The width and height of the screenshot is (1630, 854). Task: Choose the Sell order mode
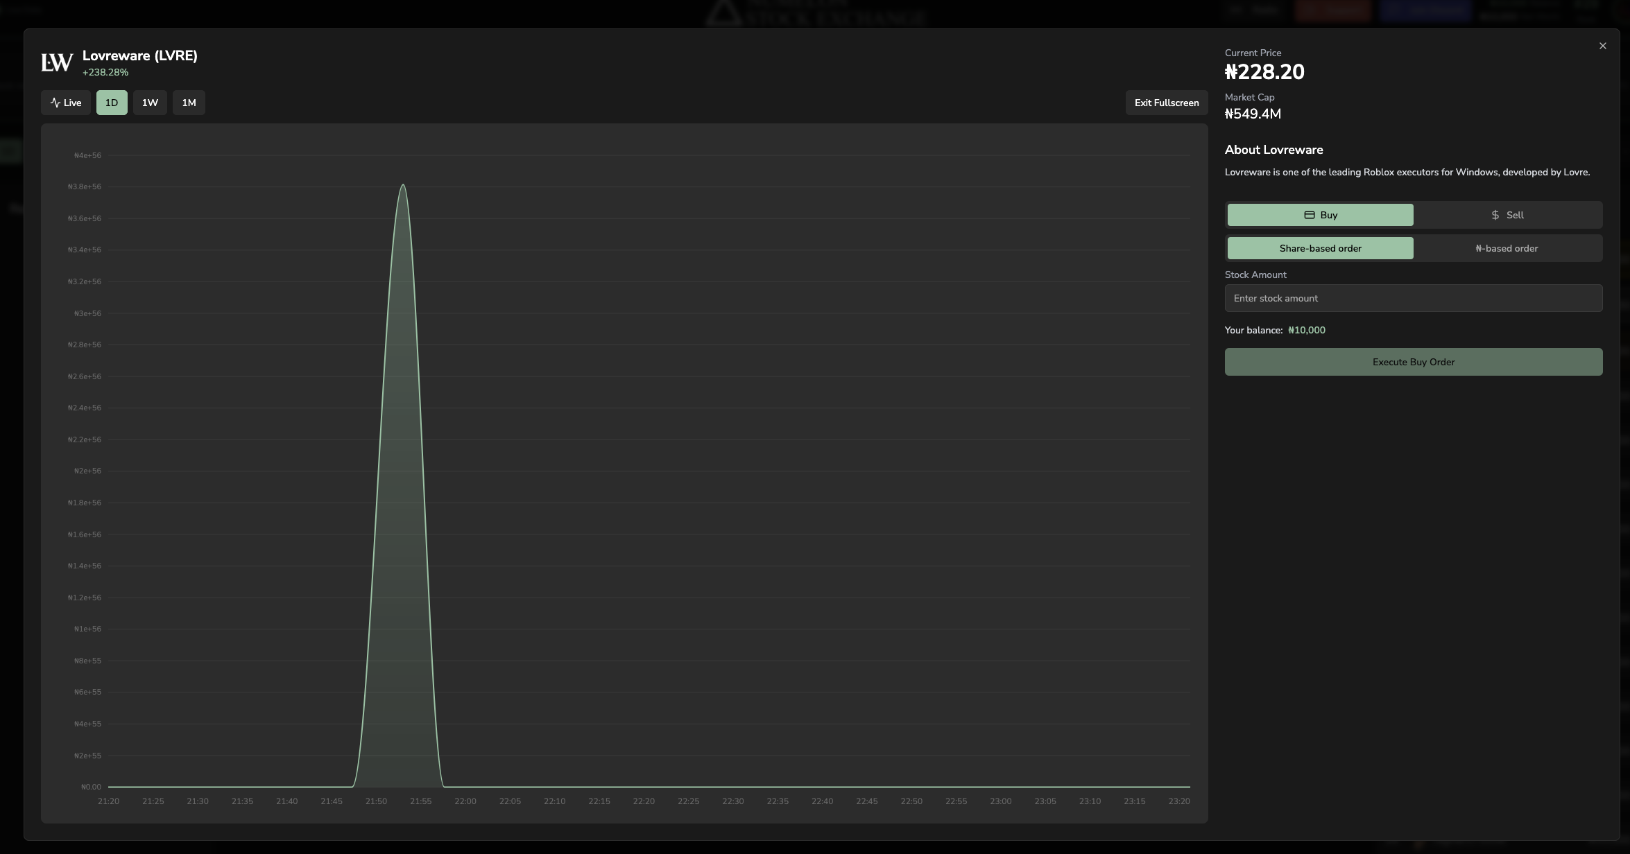[x=1507, y=215]
